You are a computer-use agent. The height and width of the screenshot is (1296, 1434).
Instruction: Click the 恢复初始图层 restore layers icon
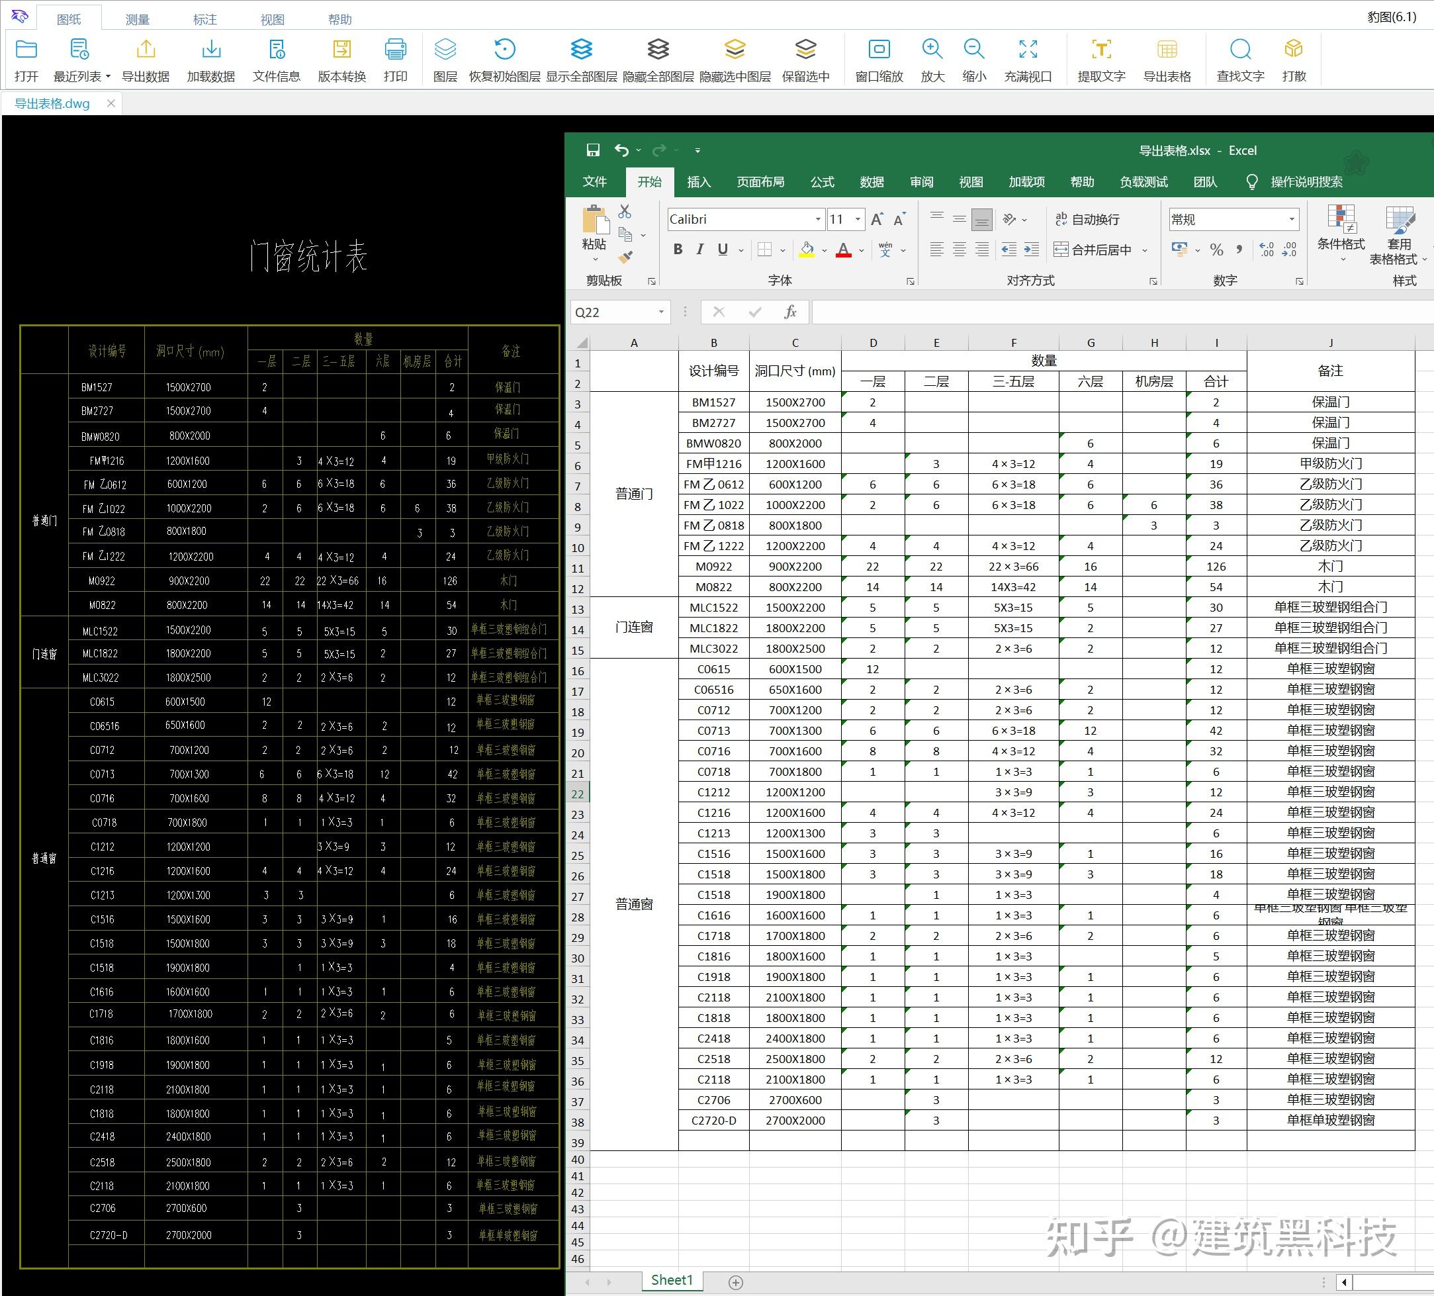[x=505, y=60]
